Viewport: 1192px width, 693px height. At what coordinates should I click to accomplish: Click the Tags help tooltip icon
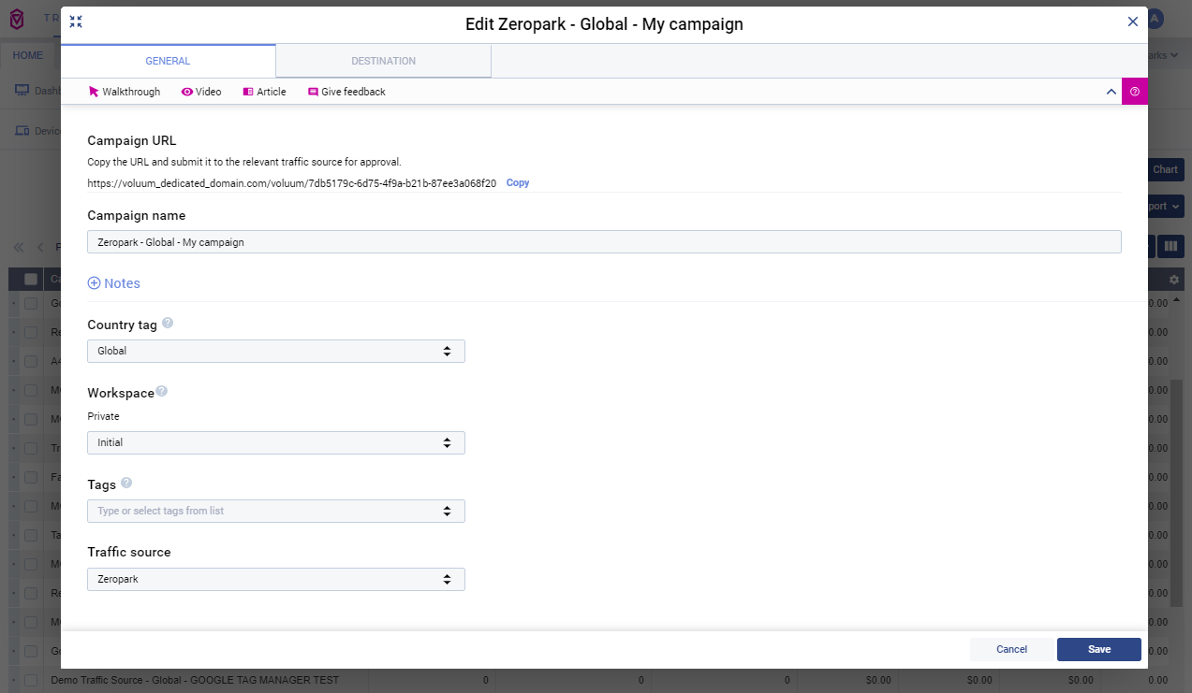(x=126, y=483)
